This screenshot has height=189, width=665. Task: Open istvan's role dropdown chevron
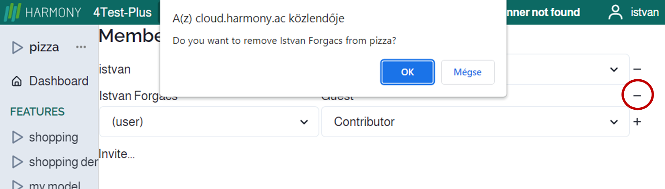click(614, 70)
